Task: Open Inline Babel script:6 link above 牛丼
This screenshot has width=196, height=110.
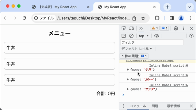Action: pos(168,66)
